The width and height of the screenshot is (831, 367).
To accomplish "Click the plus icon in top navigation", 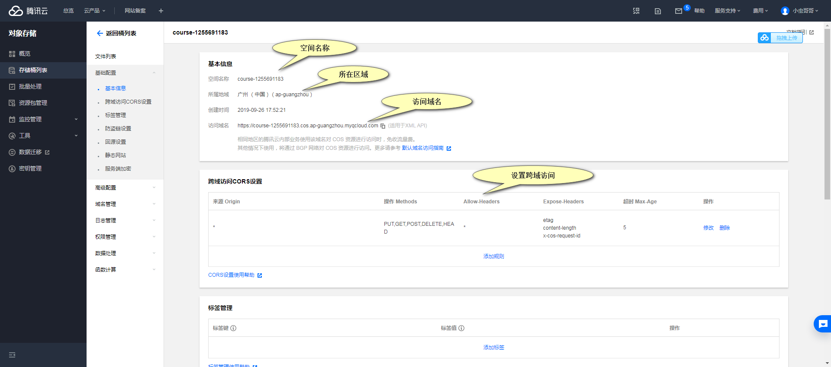I will [161, 11].
